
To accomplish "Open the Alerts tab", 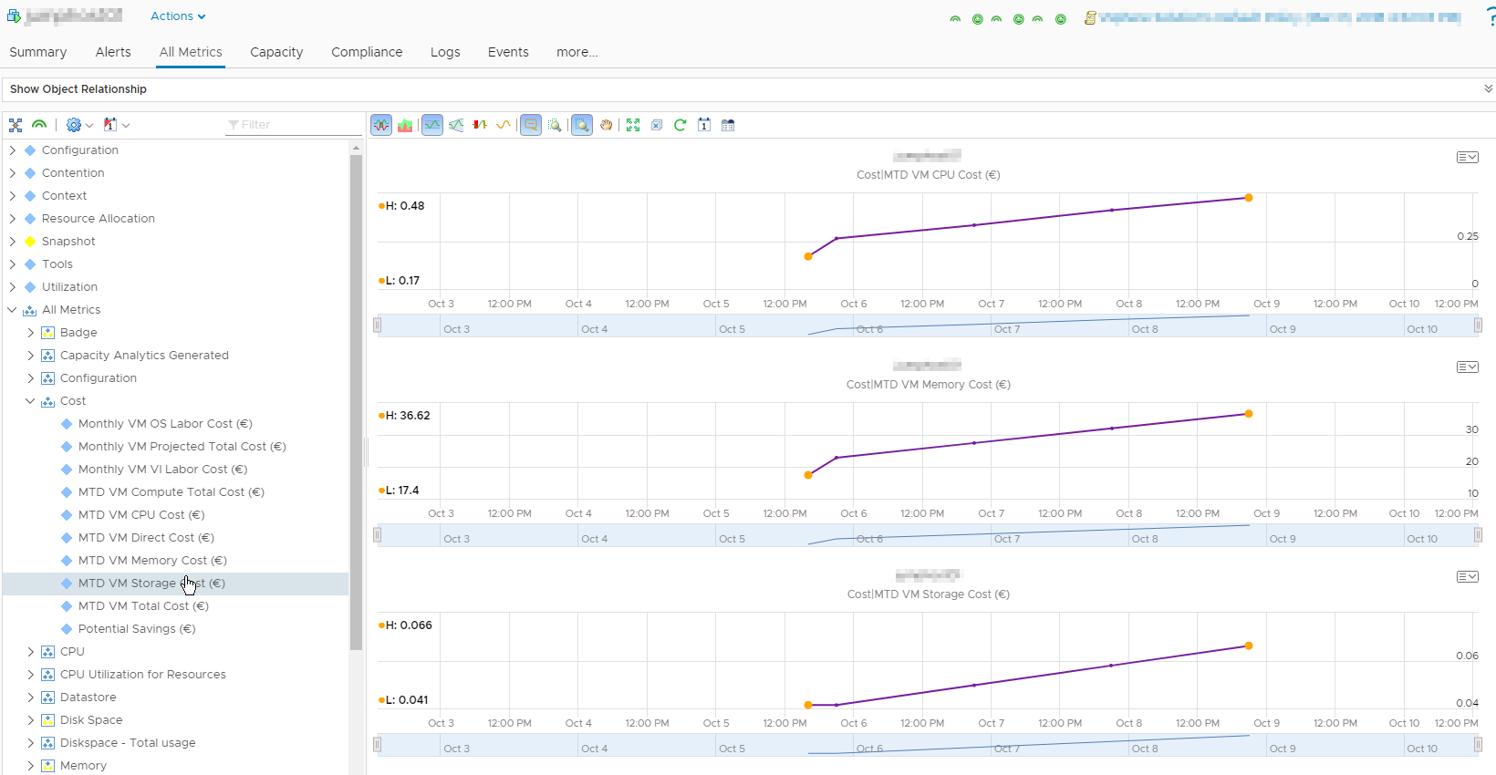I will pyautogui.click(x=113, y=52).
